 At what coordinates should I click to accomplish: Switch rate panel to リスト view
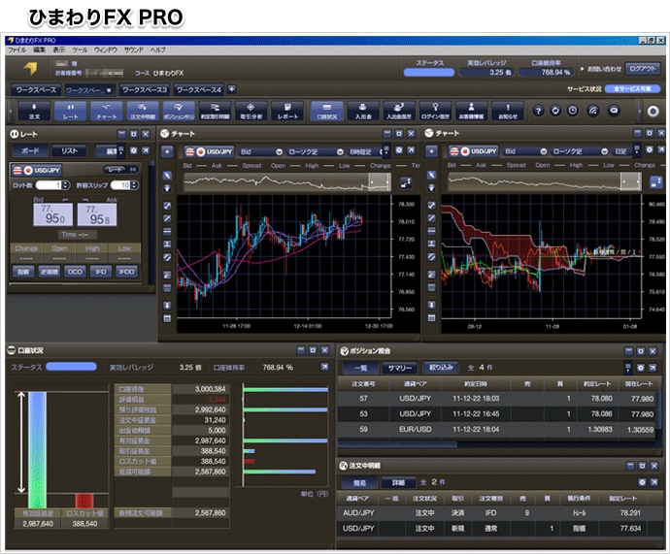(69, 150)
